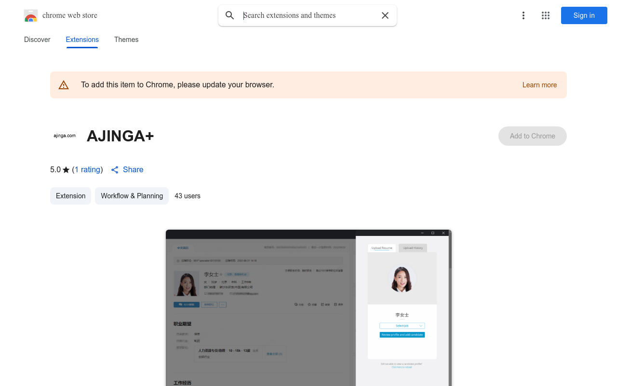Image resolution: width=617 pixels, height=386 pixels.
Task: Click the Share icon
Action: click(x=115, y=170)
